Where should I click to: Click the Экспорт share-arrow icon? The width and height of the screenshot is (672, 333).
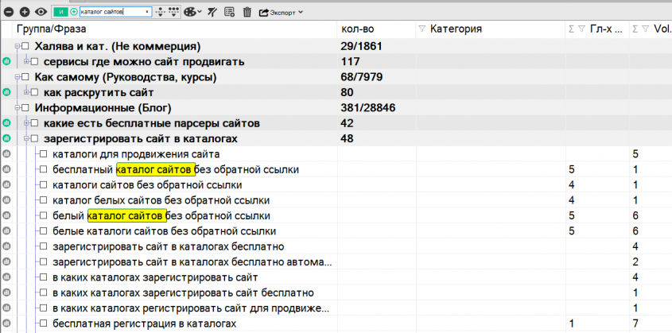263,13
